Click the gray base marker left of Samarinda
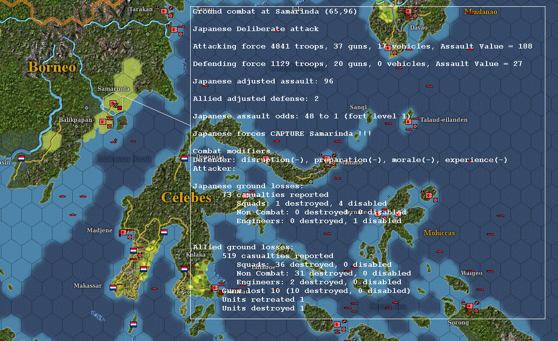The image size is (558, 341). (x=86, y=108)
